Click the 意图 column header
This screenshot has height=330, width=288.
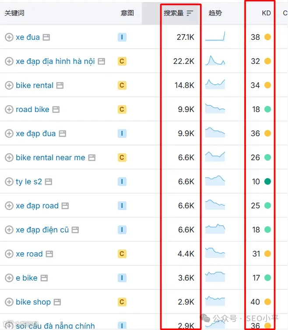coord(127,13)
